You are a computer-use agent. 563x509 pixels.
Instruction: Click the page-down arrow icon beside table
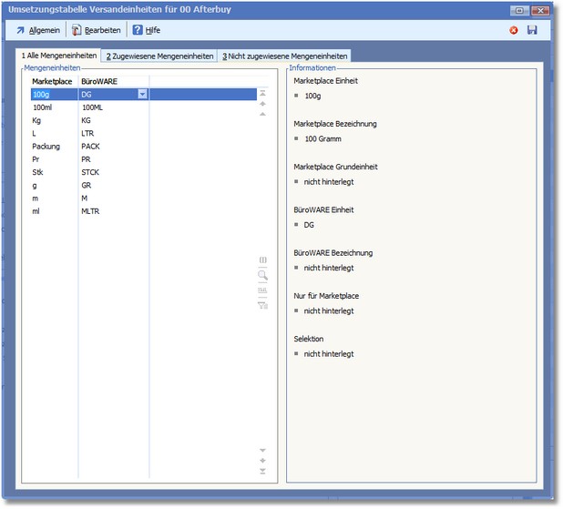click(x=263, y=461)
